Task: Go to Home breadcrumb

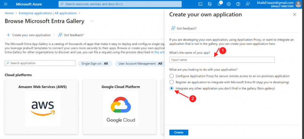Action: (x=9, y=13)
